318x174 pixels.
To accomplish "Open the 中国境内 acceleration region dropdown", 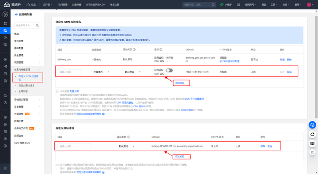I will point(101,72).
